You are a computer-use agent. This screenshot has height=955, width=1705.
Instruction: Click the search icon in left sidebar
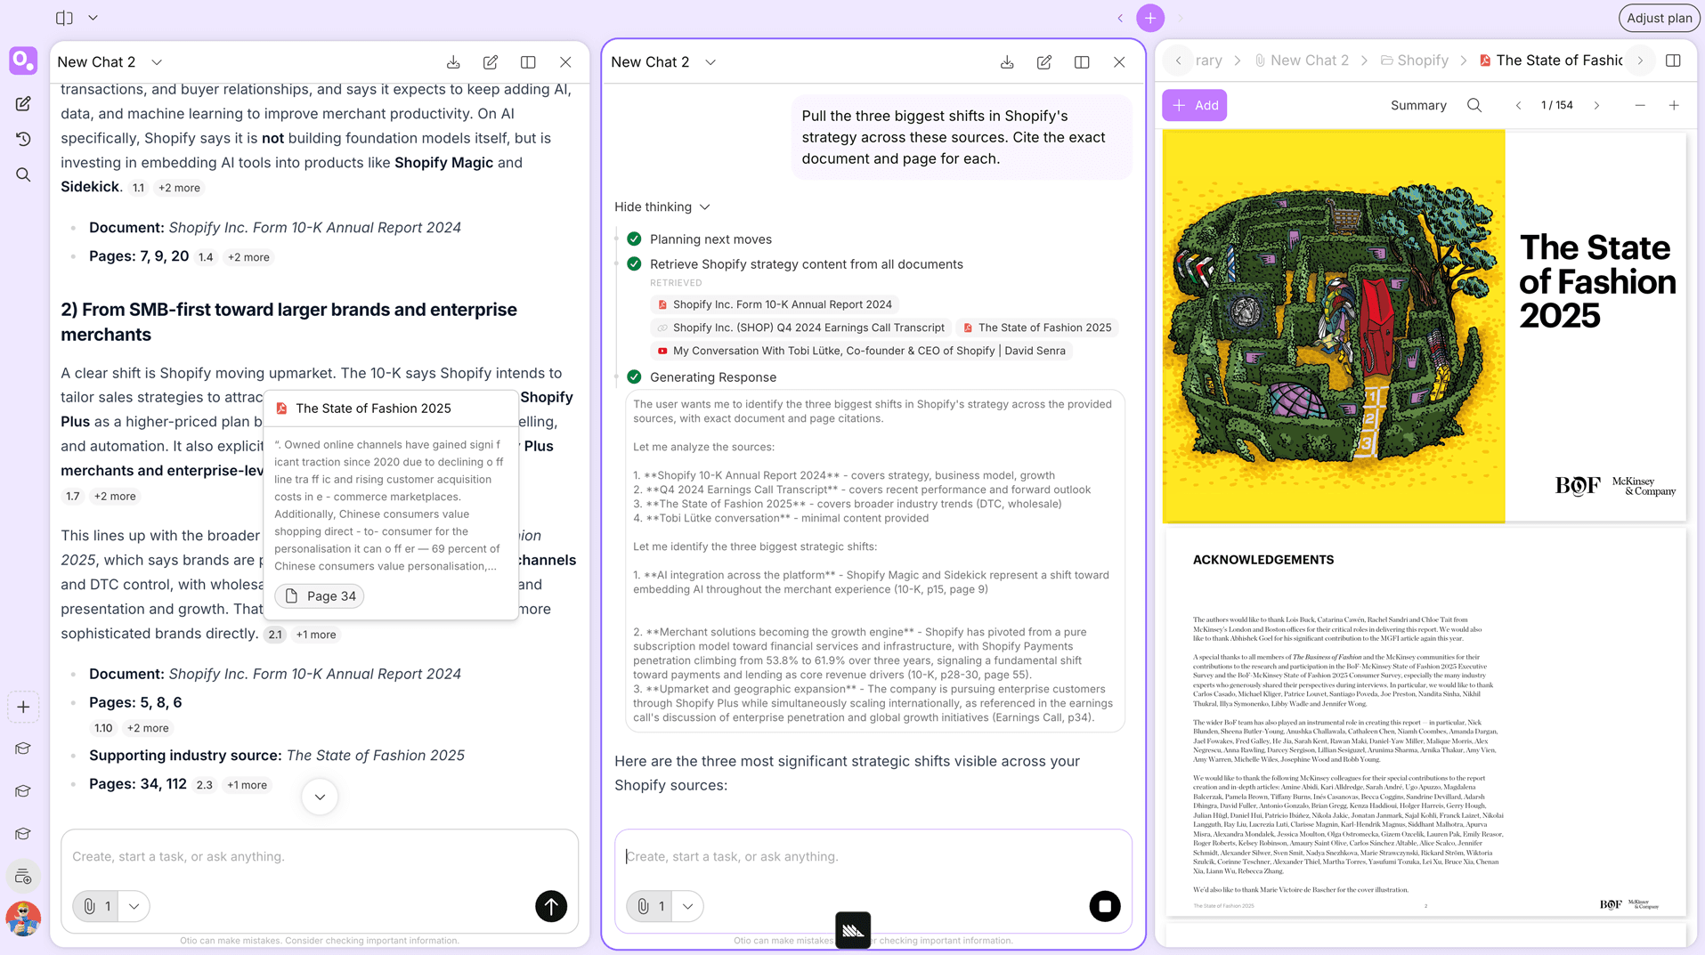click(x=23, y=175)
